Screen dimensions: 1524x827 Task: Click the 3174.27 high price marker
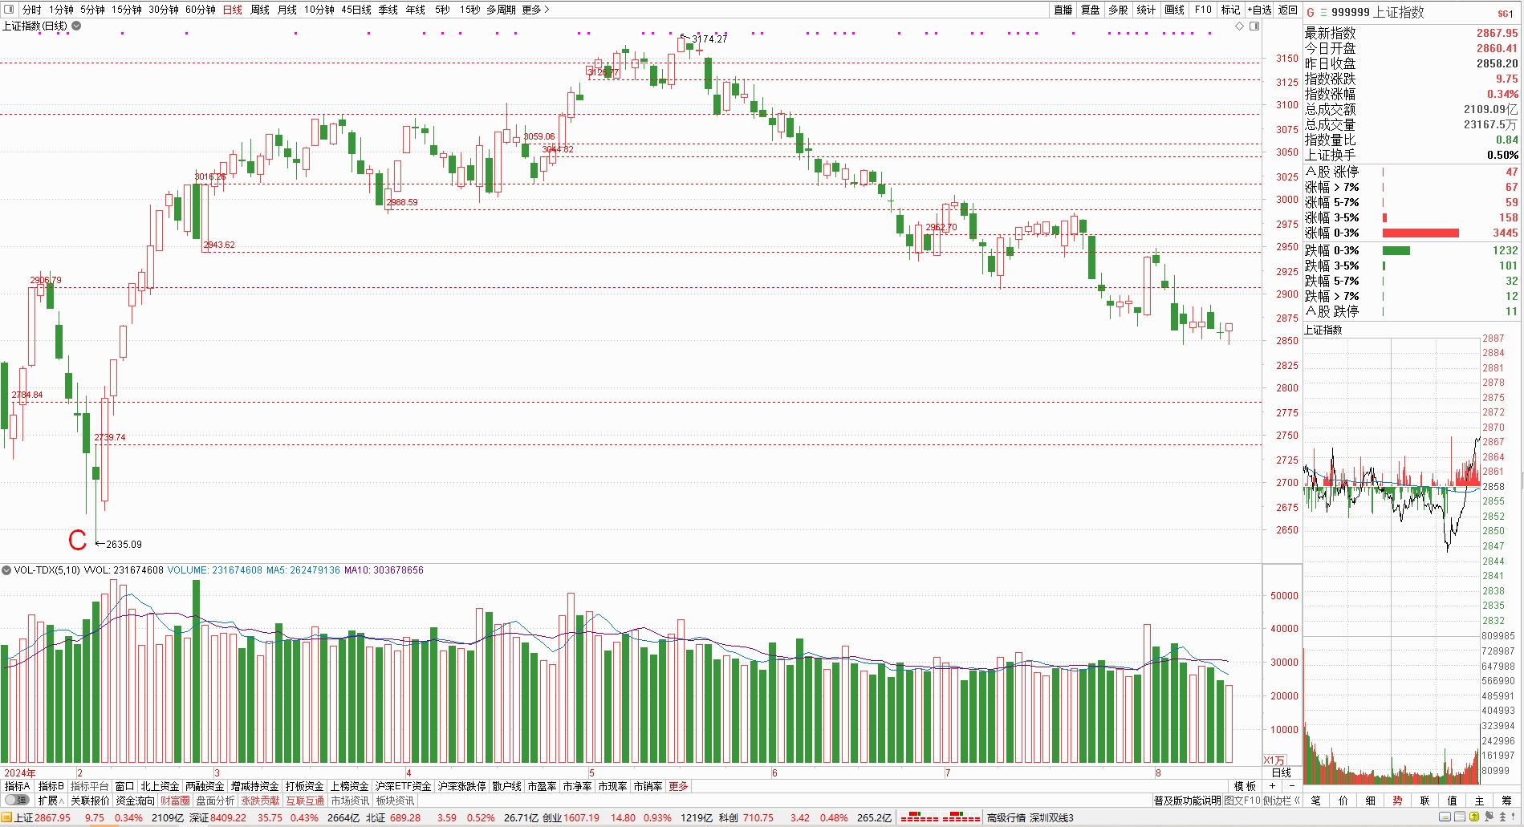click(709, 39)
